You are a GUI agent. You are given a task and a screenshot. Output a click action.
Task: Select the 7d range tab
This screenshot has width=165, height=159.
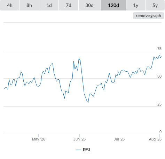[69, 5]
